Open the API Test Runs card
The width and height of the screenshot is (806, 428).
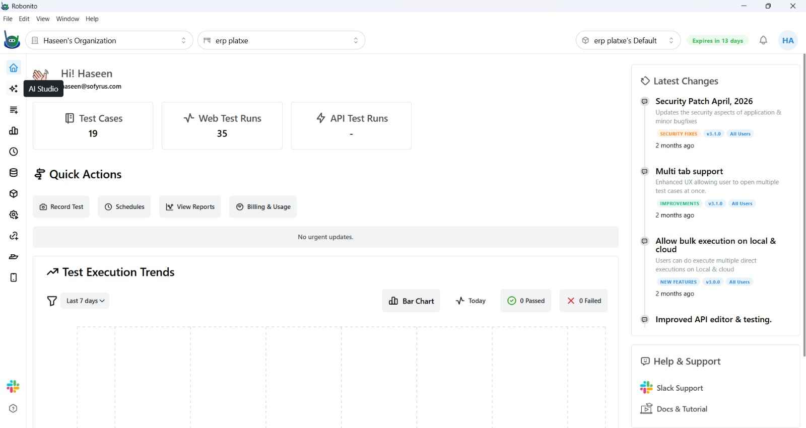[x=351, y=125]
